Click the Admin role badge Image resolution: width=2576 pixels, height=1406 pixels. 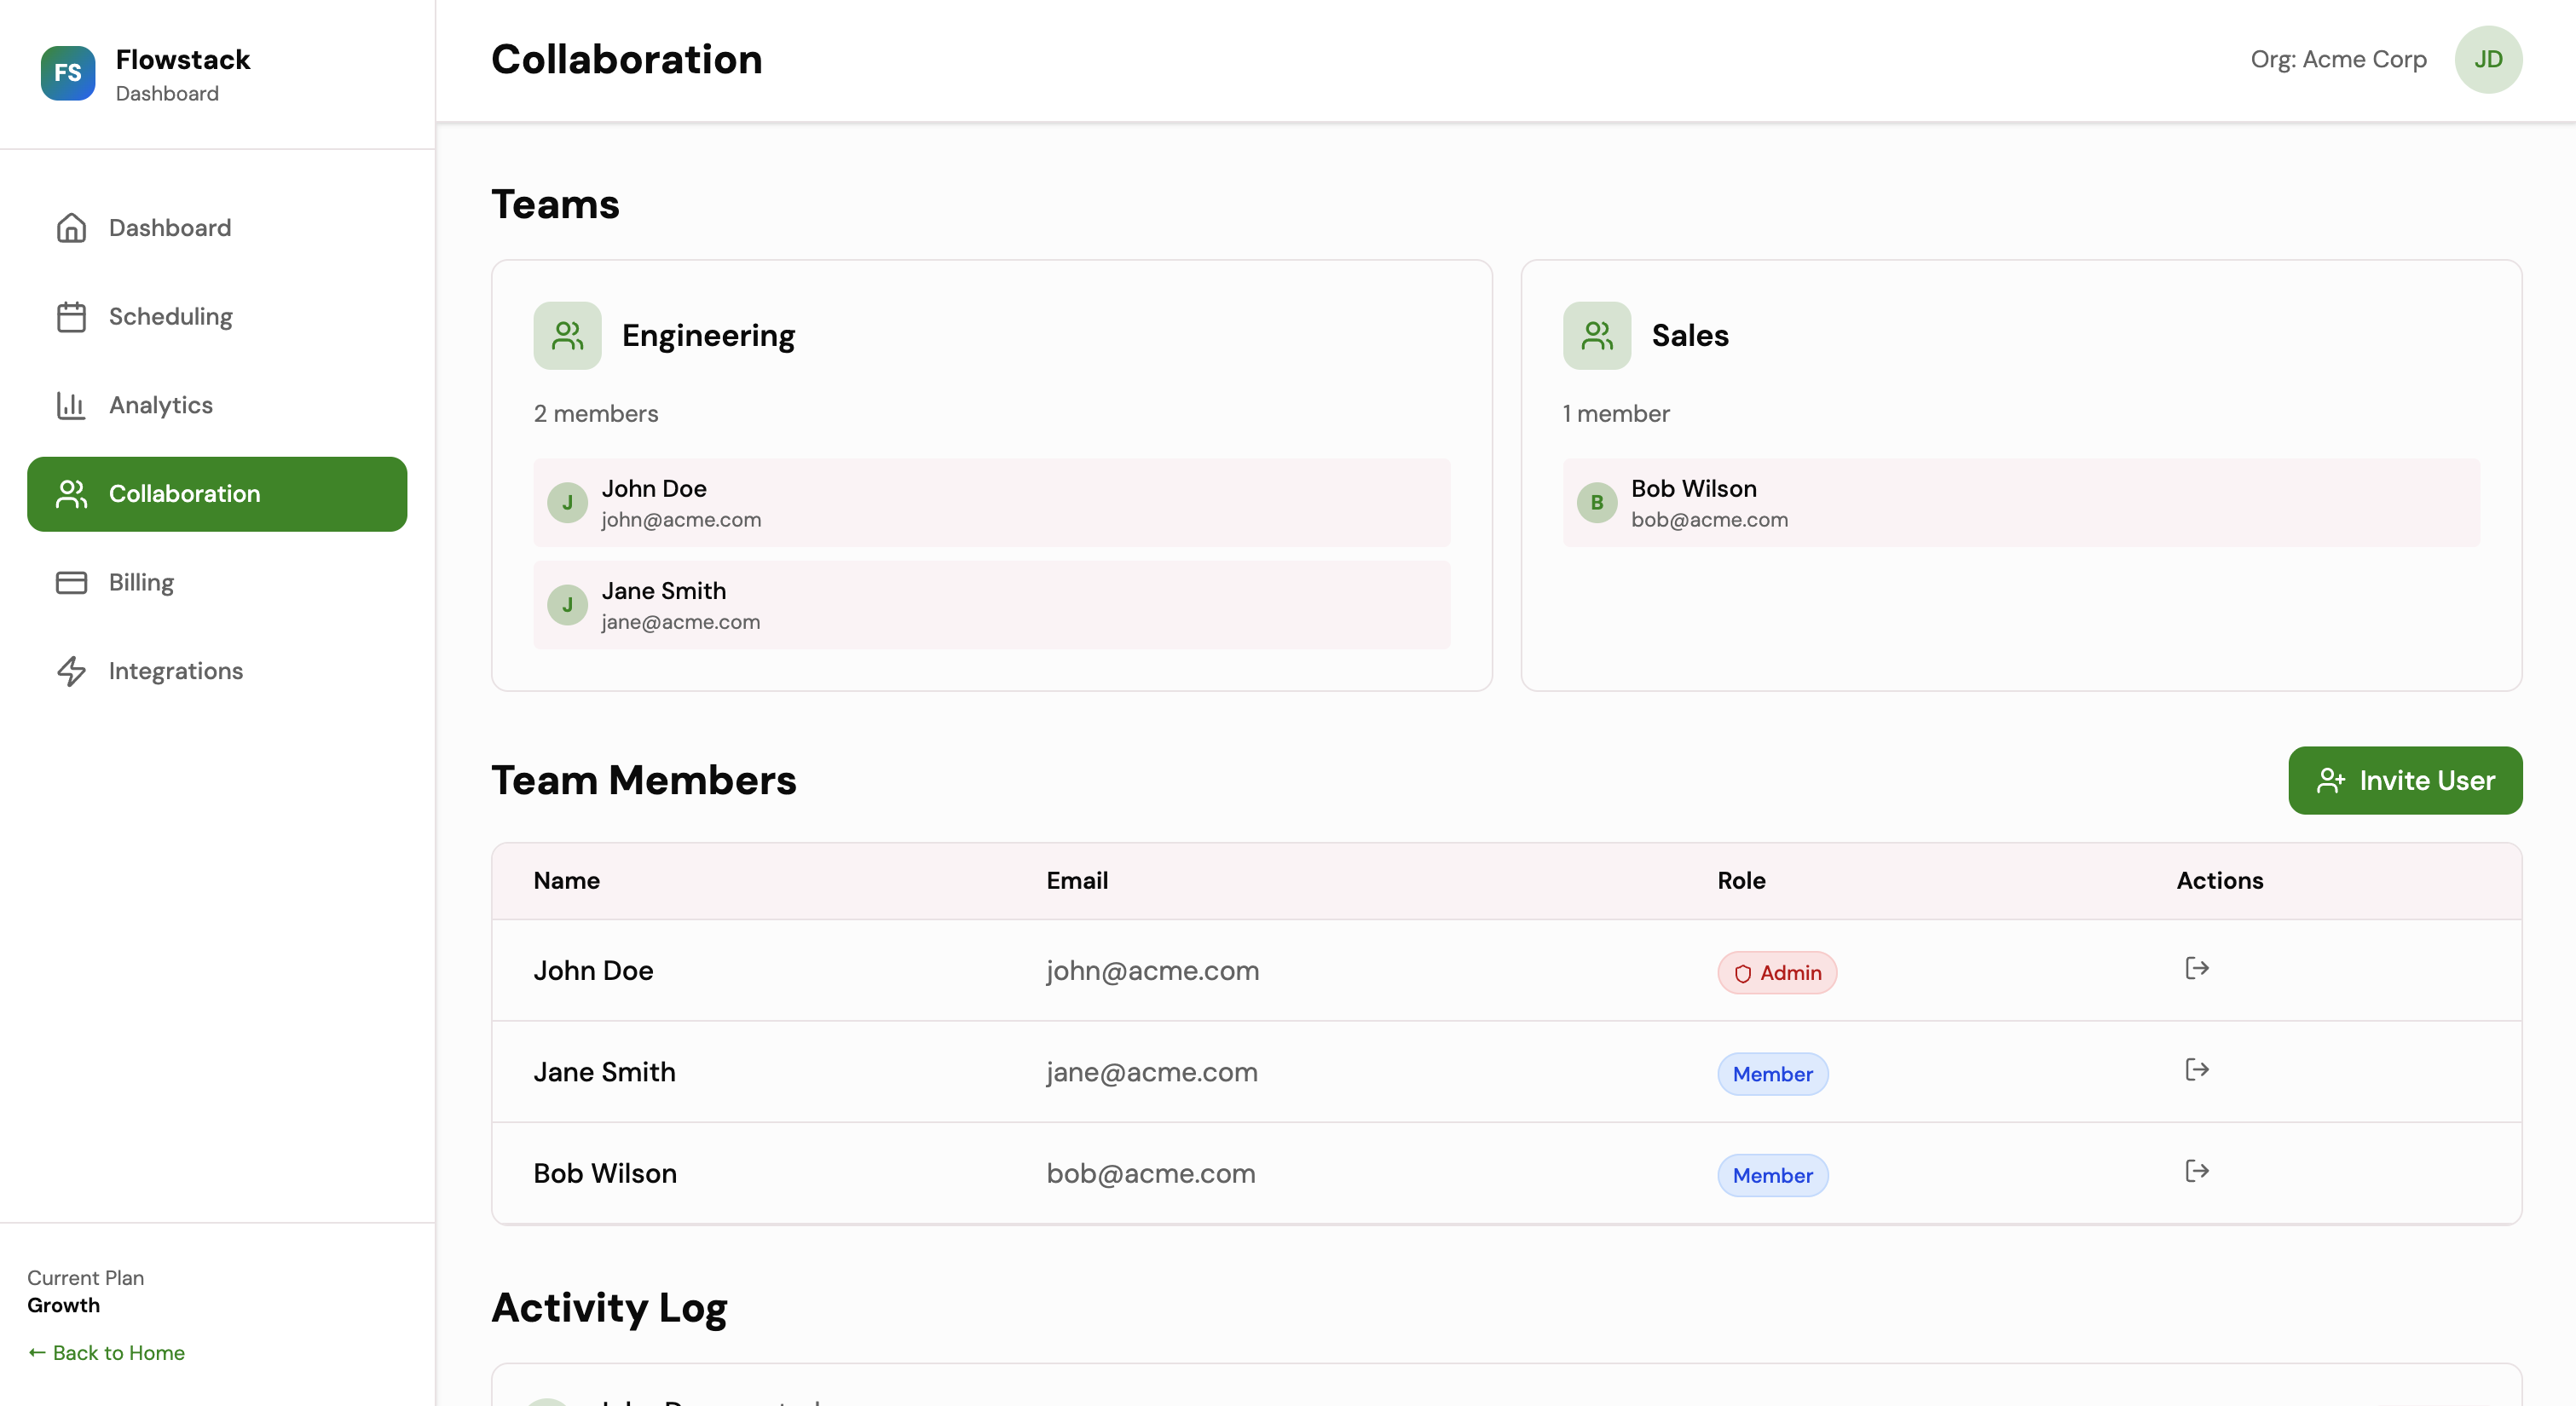click(1777, 973)
